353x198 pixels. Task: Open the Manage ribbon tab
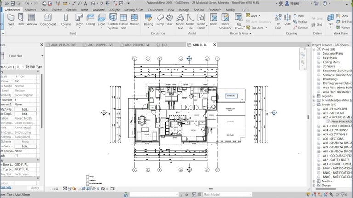[x=184, y=10]
